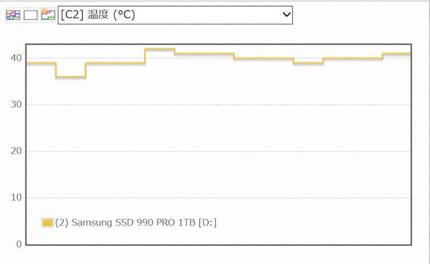Click the 40 label on Y axis
This screenshot has height=264, width=430.
coord(16,58)
